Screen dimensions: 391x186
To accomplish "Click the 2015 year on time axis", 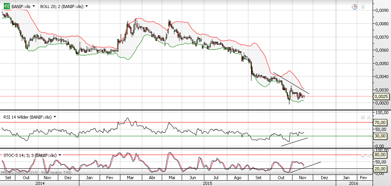I will tap(207, 183).
